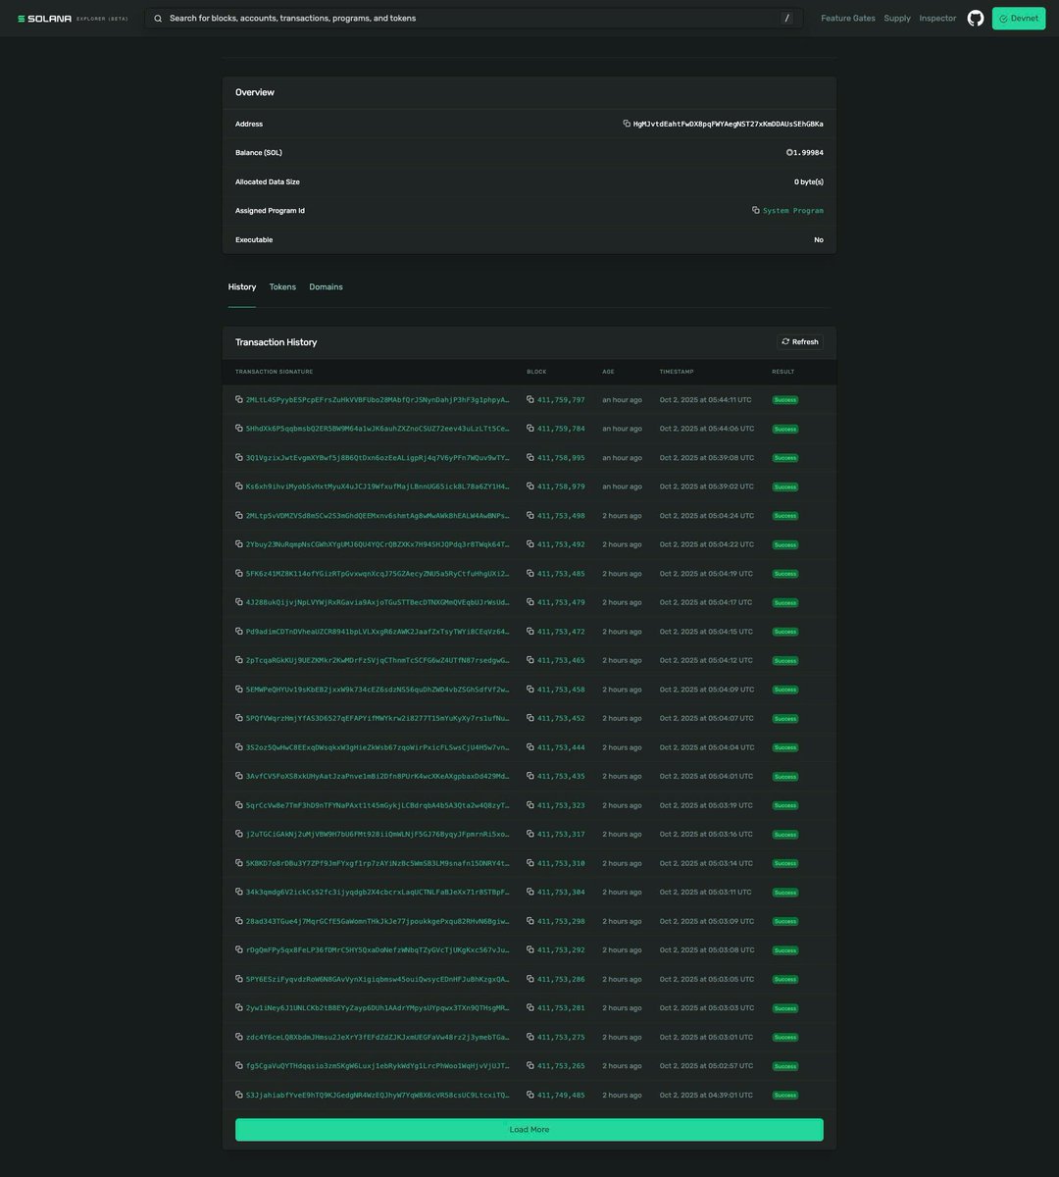Copy signature starting with 2MLtL4SPyyb

(x=239, y=399)
